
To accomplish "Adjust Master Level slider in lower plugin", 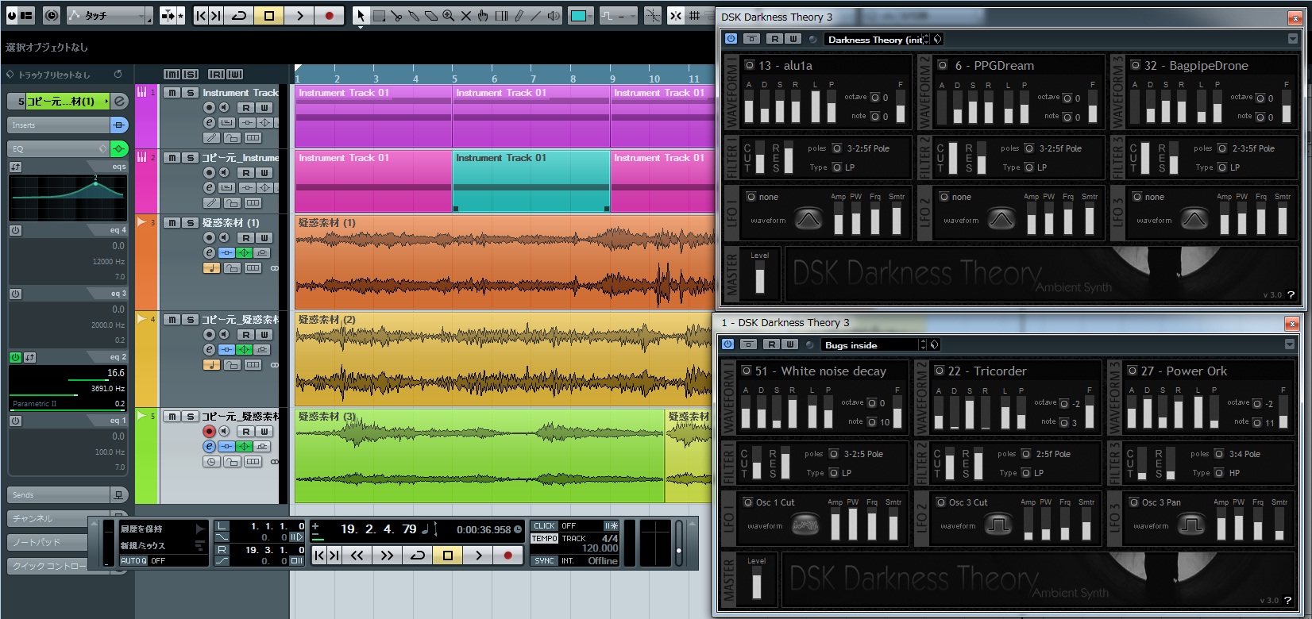I will coord(757,584).
